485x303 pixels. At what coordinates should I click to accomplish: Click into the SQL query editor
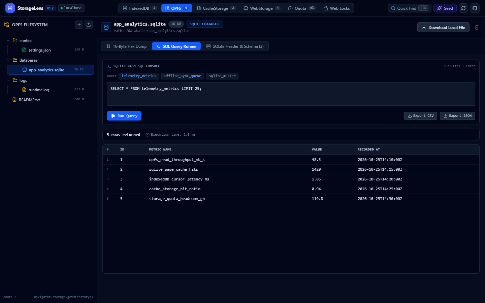(x=291, y=94)
